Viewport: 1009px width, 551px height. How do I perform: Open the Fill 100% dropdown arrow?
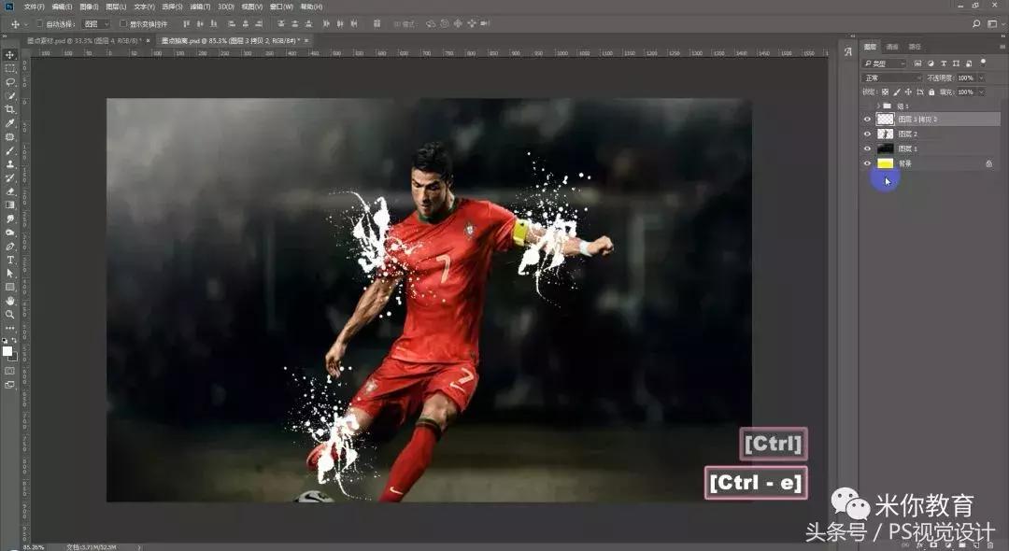pos(981,92)
